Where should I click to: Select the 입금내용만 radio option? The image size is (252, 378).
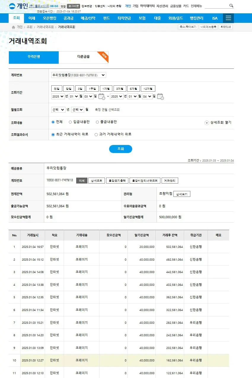click(70, 122)
